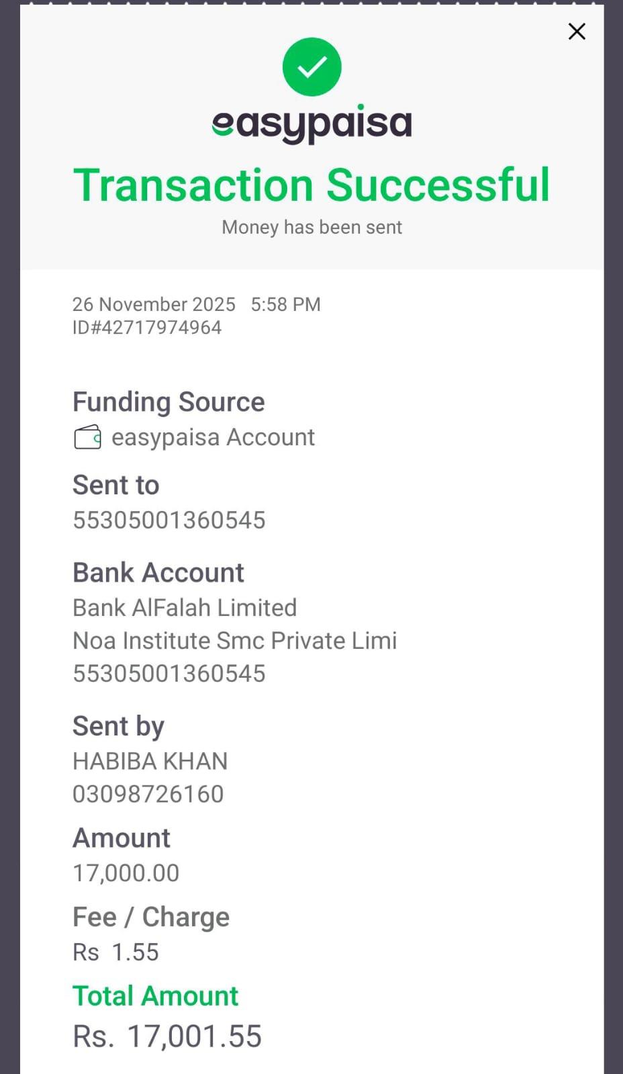Image resolution: width=623 pixels, height=1074 pixels.
Task: Click sender name HABIBA KHAN
Action: (150, 761)
